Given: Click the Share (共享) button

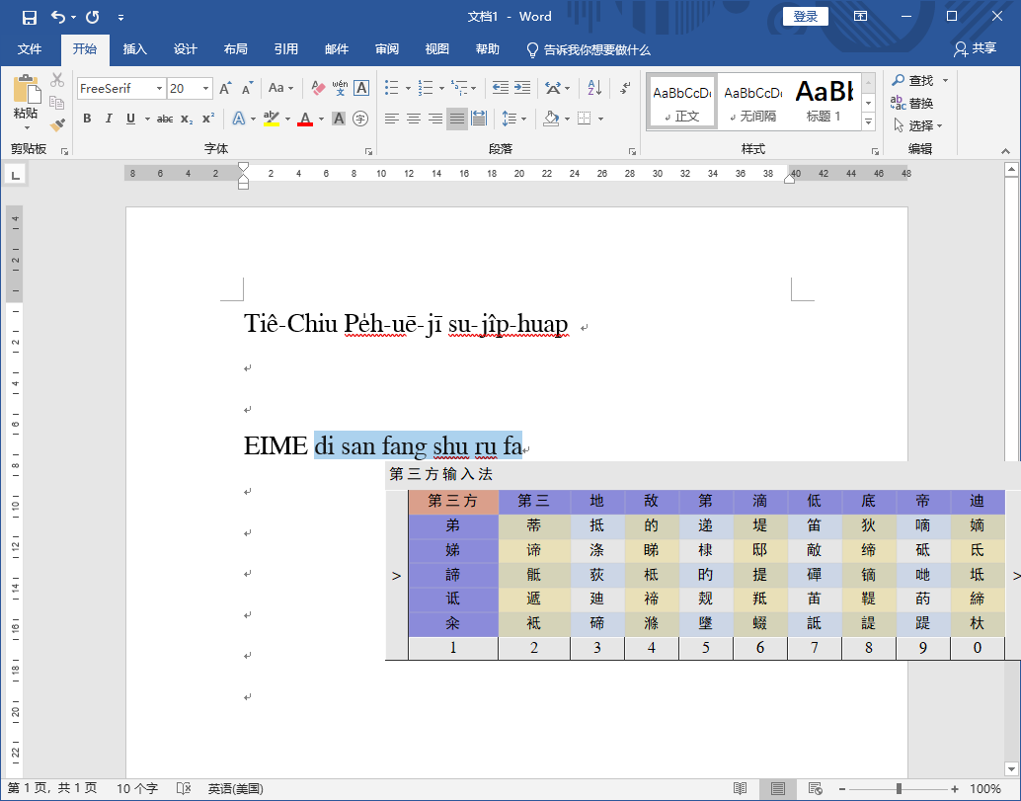Looking at the screenshot, I should [976, 48].
